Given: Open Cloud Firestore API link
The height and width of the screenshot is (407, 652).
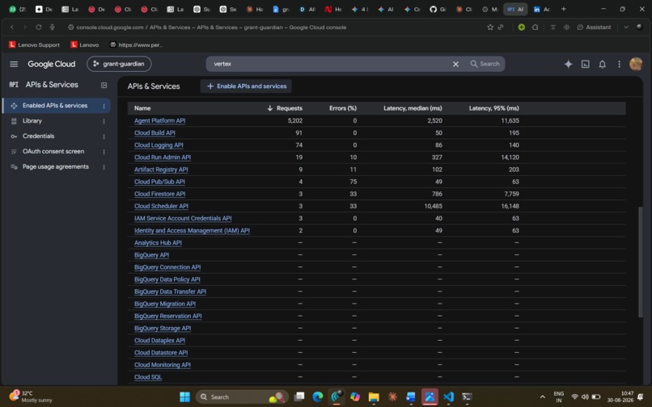Looking at the screenshot, I should coord(159,194).
